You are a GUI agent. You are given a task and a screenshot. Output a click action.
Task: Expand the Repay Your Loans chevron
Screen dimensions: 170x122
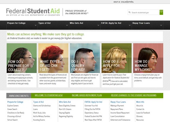click(x=161, y=25)
